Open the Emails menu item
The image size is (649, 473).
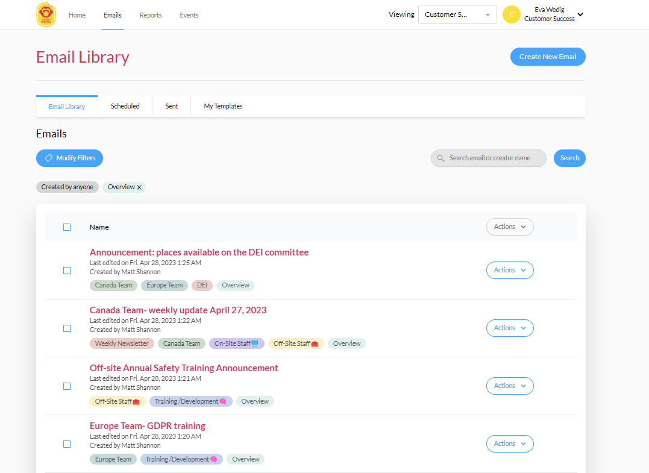click(113, 15)
